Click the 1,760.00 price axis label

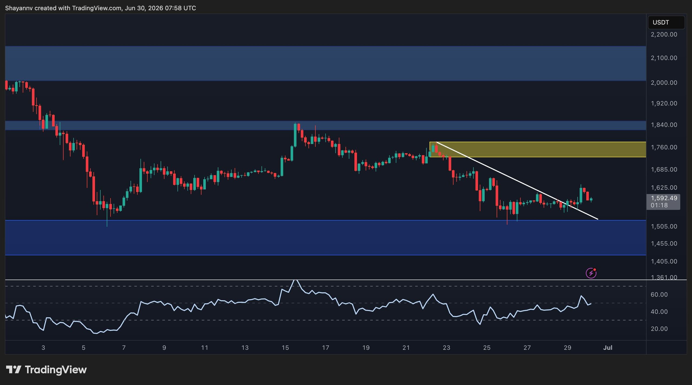tap(664, 147)
